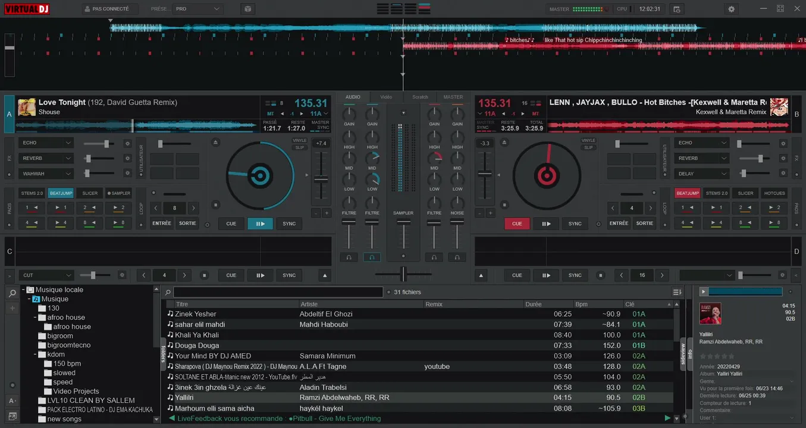Click the crossfader handle below the mixer

pyautogui.click(x=403, y=274)
